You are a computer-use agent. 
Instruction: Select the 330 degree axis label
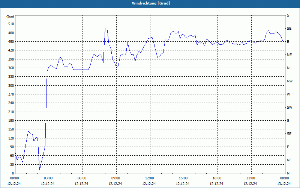(11, 77)
